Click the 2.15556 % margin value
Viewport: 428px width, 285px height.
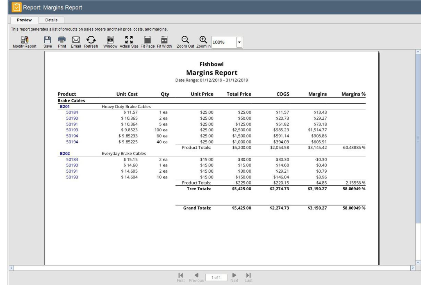(x=355, y=183)
